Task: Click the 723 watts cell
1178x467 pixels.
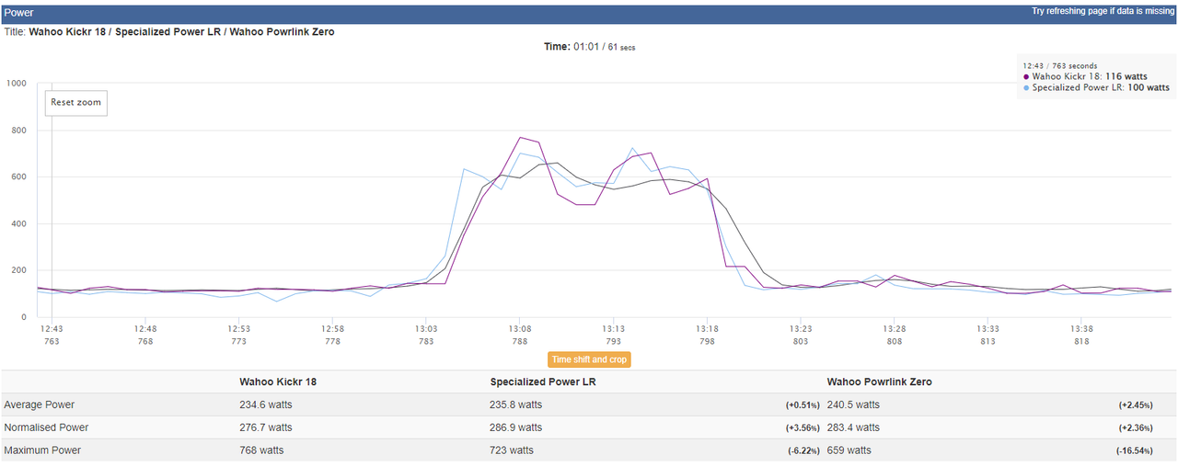Action: (512, 450)
